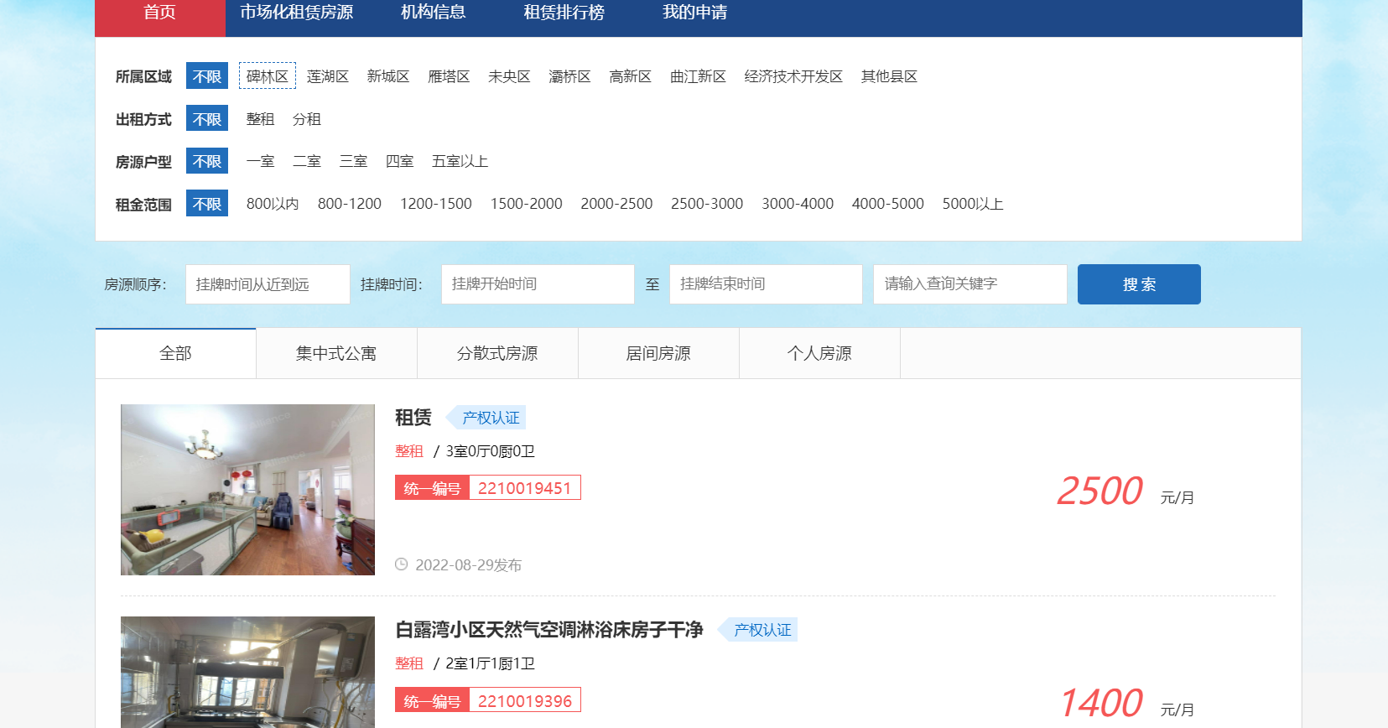The height and width of the screenshot is (728, 1388).
Task: Open the 机构信息 menu item
Action: point(433,13)
